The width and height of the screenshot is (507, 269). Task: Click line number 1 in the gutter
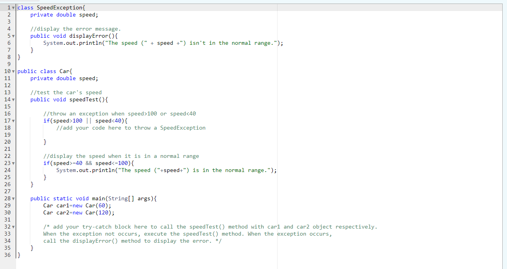click(x=8, y=7)
